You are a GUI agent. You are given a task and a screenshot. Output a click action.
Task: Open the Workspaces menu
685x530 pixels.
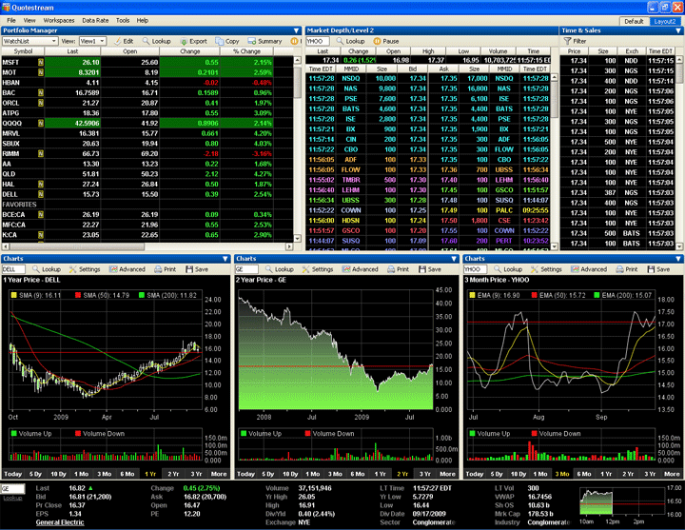coord(59,19)
